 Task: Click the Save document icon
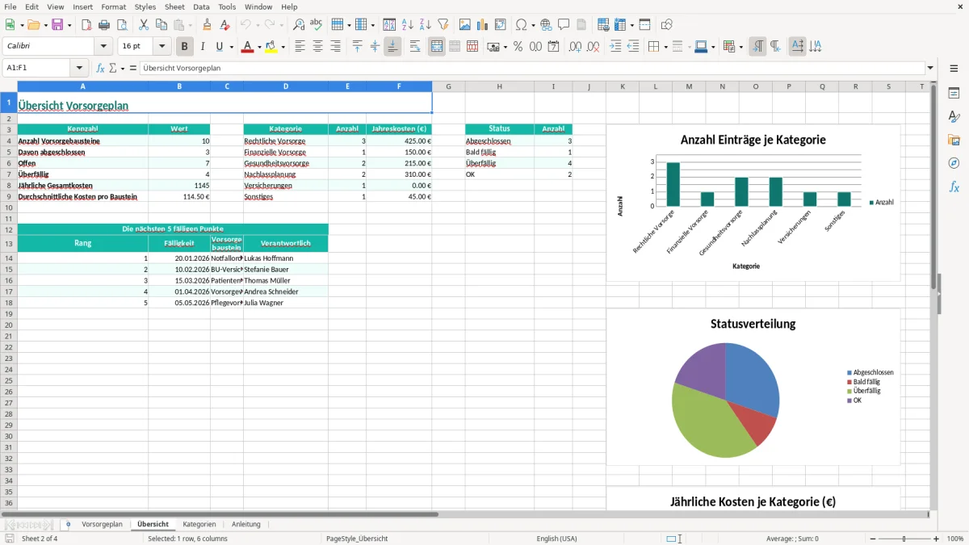pyautogui.click(x=57, y=25)
